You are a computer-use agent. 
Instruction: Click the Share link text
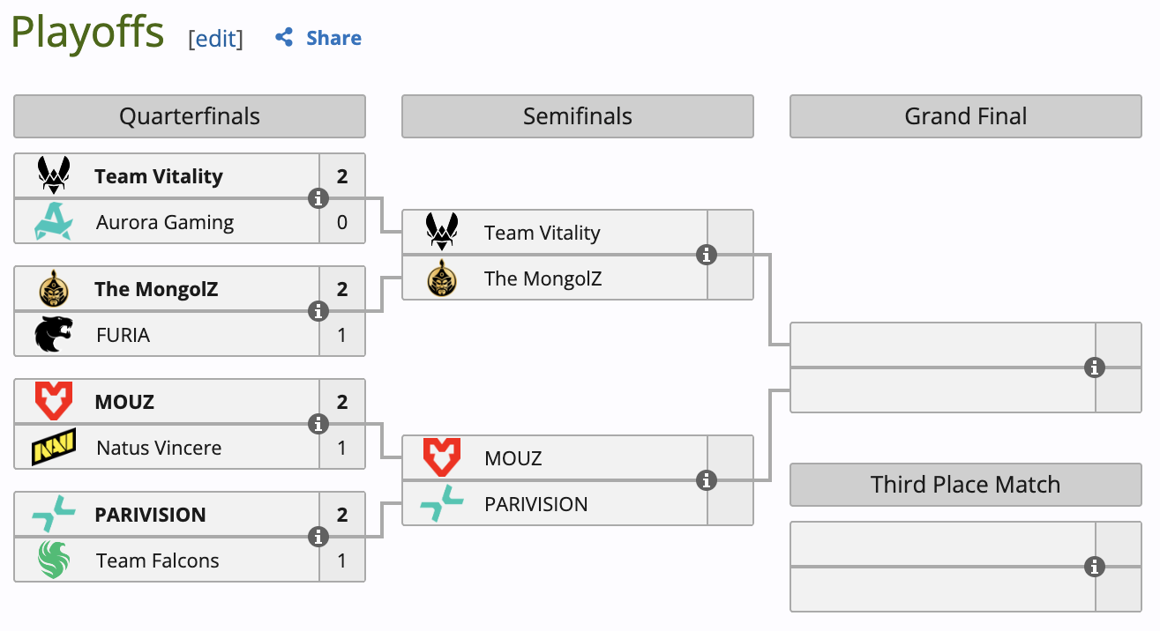[333, 38]
